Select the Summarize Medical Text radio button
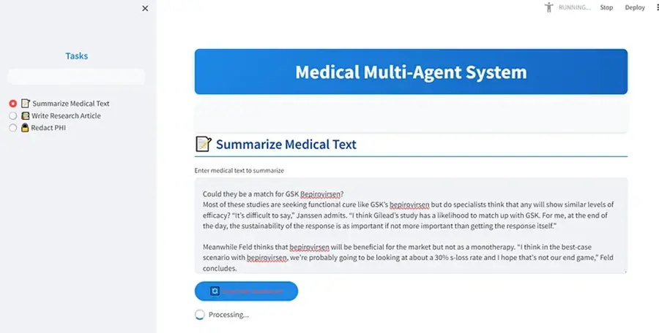The width and height of the screenshot is (659, 333). (x=13, y=104)
